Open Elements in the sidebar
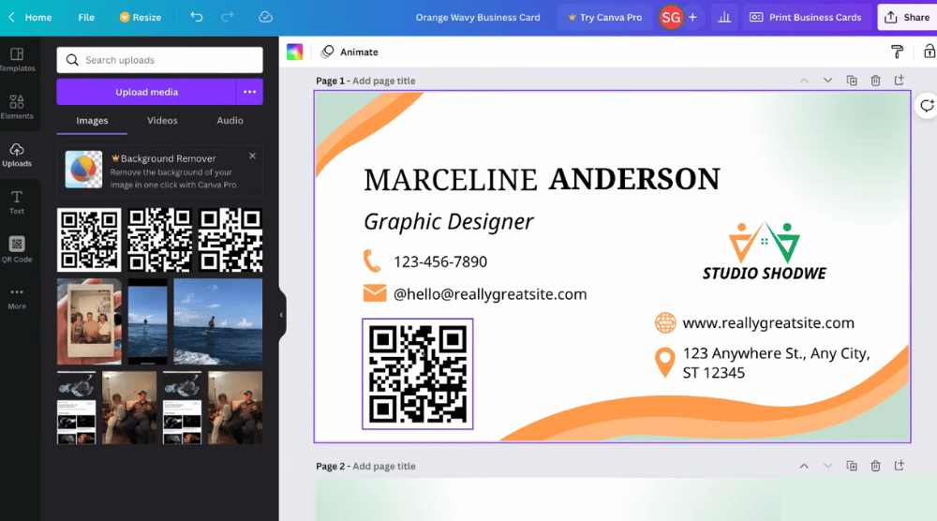Screen dimensions: 937x521 tap(17, 108)
